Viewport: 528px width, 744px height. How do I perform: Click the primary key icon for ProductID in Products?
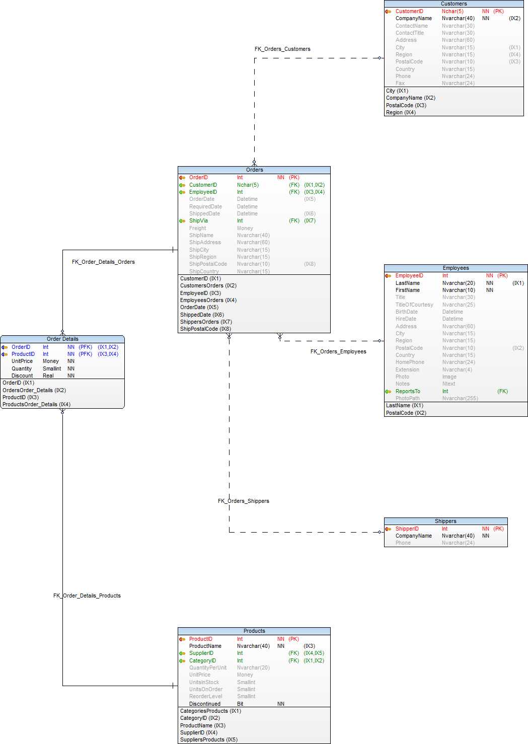pyautogui.click(x=182, y=638)
